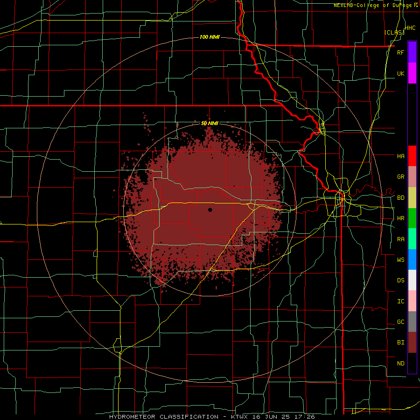Viewport: 420px width, 420px height.
Task: Click the Hydrometeor Classification KTWX timestamp caption
Action: click(x=212, y=417)
